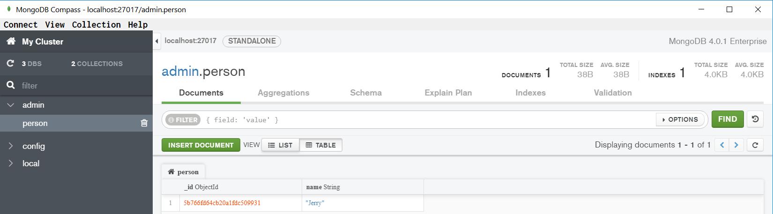The height and width of the screenshot is (214, 773).
Task: Click the MongoDB Compass leaf app icon
Action: pos(9,9)
